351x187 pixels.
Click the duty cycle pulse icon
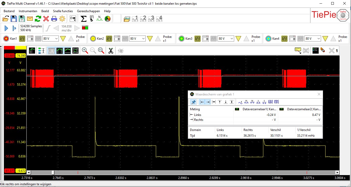(99, 19)
